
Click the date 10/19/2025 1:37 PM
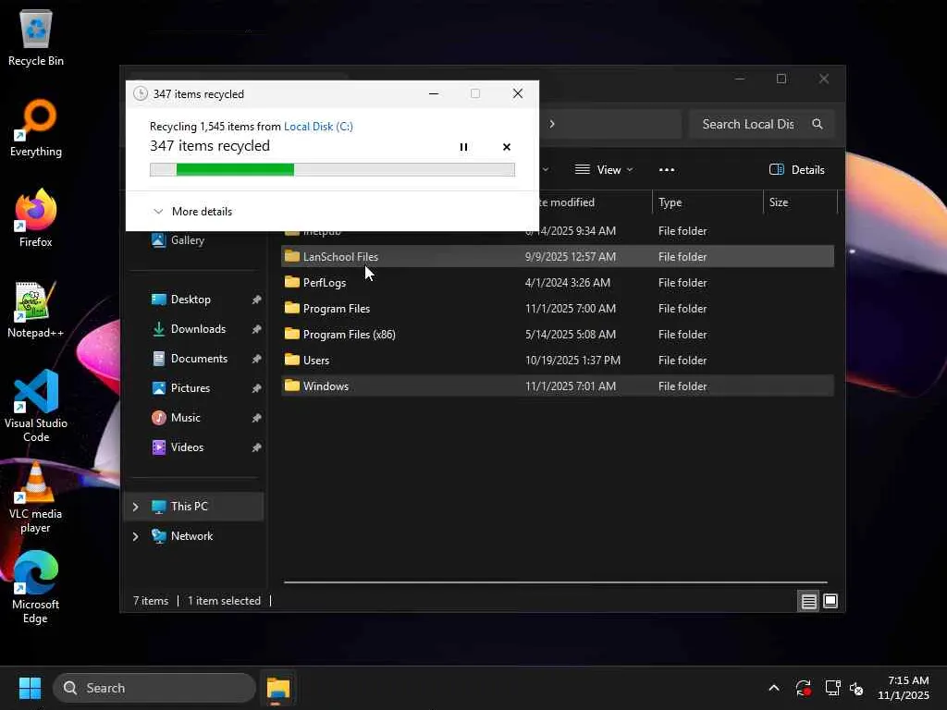click(572, 361)
